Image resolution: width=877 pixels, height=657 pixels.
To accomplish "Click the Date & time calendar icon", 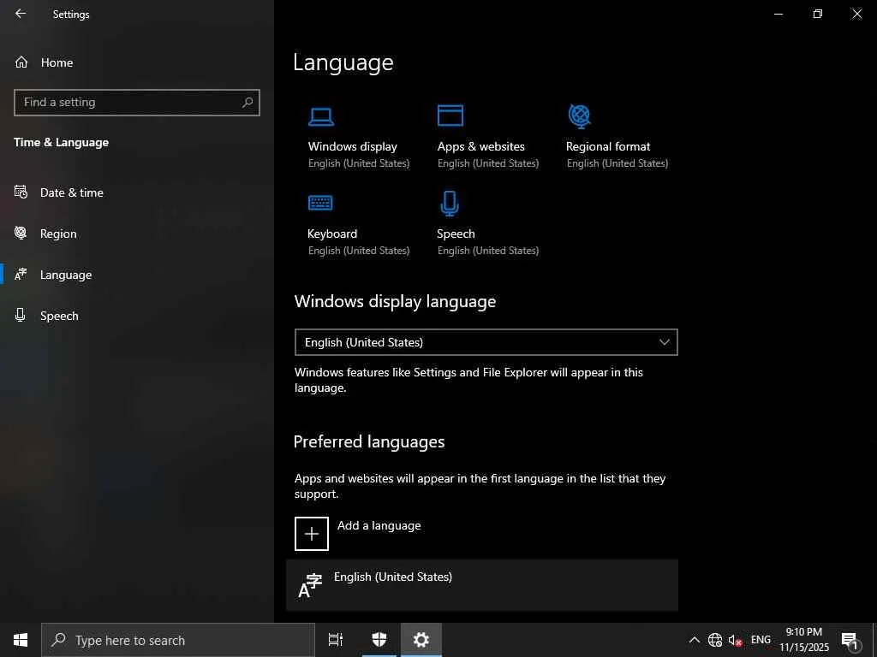I will [x=21, y=192].
